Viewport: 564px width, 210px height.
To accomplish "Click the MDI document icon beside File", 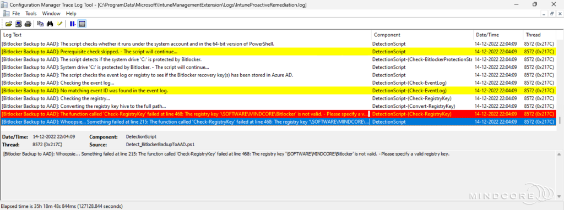I will [x=6, y=13].
